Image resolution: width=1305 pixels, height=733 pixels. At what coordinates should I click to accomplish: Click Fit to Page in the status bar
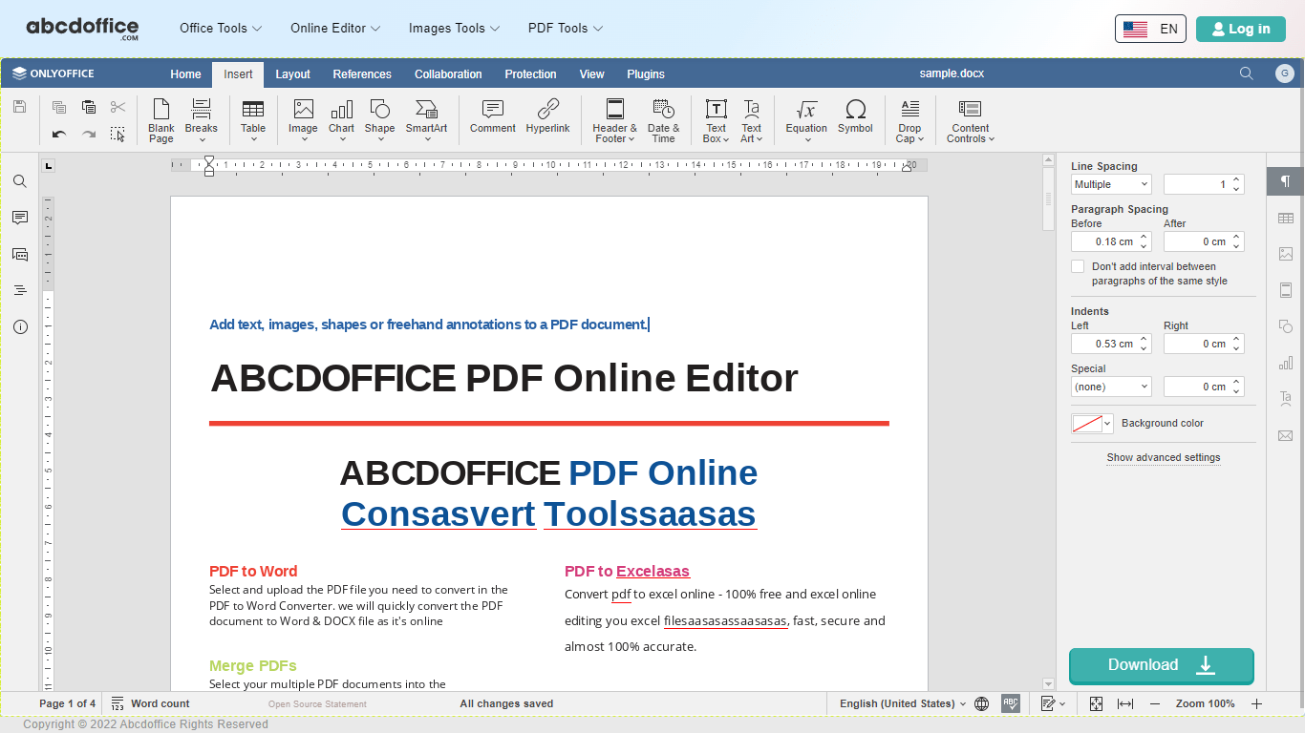1096,703
